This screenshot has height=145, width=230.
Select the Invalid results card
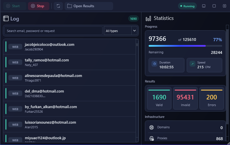(185, 98)
